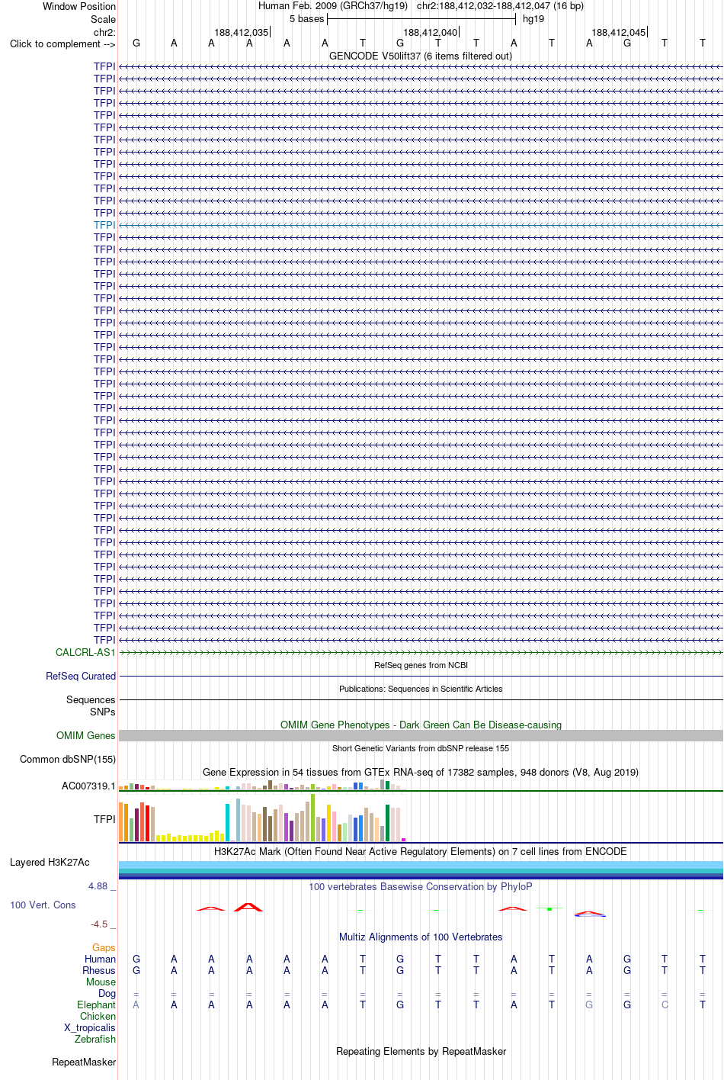Click the CALCRL-AS1 transcript arrow line
Screen dimensions: 724x1080
(421, 652)
